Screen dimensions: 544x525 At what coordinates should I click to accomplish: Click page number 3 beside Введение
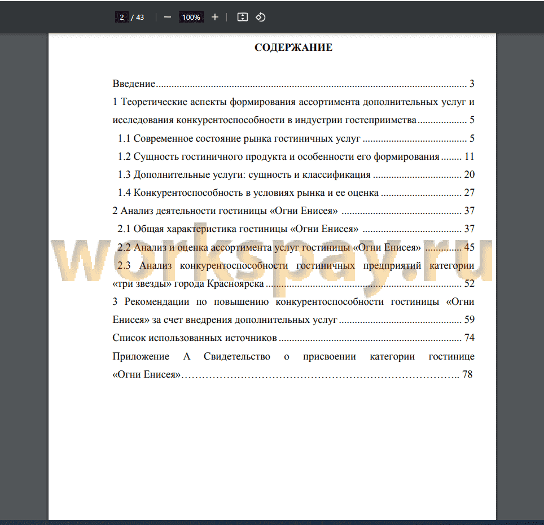tap(472, 84)
